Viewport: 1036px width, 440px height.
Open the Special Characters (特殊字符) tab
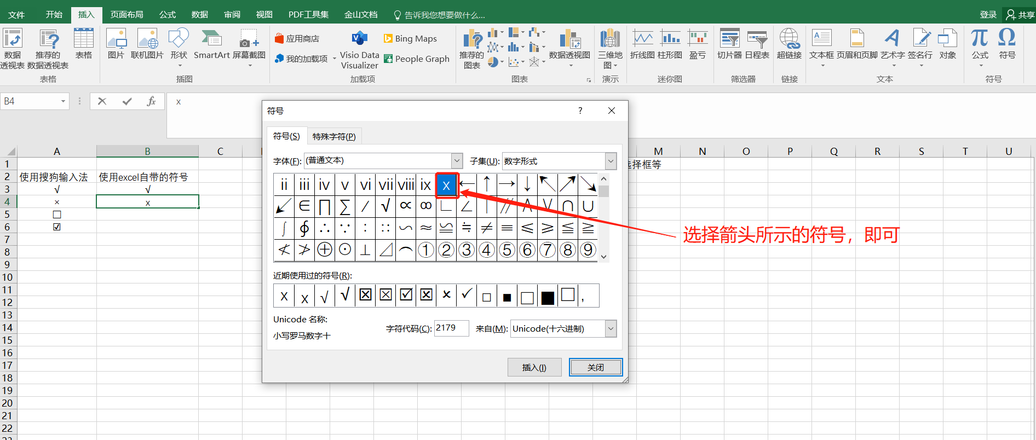[334, 136]
